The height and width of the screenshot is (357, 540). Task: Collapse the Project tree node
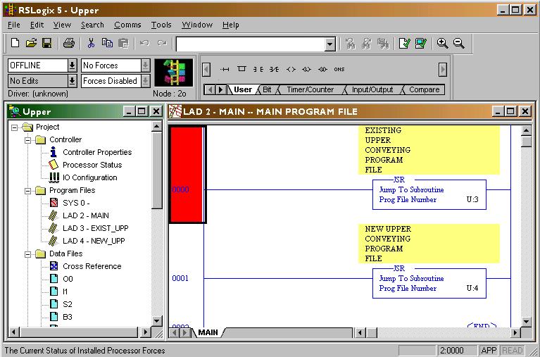click(15, 127)
